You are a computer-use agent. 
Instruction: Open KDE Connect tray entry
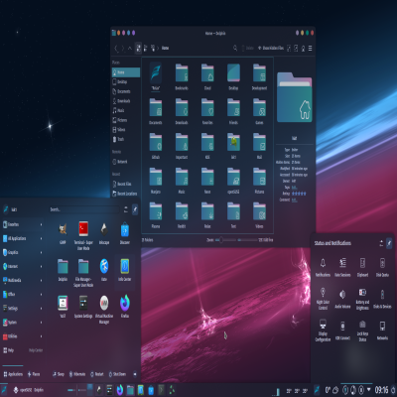pyautogui.click(x=342, y=331)
